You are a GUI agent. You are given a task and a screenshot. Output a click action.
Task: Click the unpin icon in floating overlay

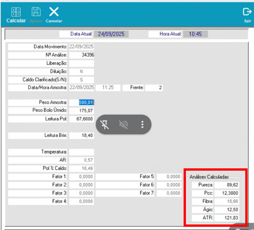pyautogui.click(x=104, y=125)
